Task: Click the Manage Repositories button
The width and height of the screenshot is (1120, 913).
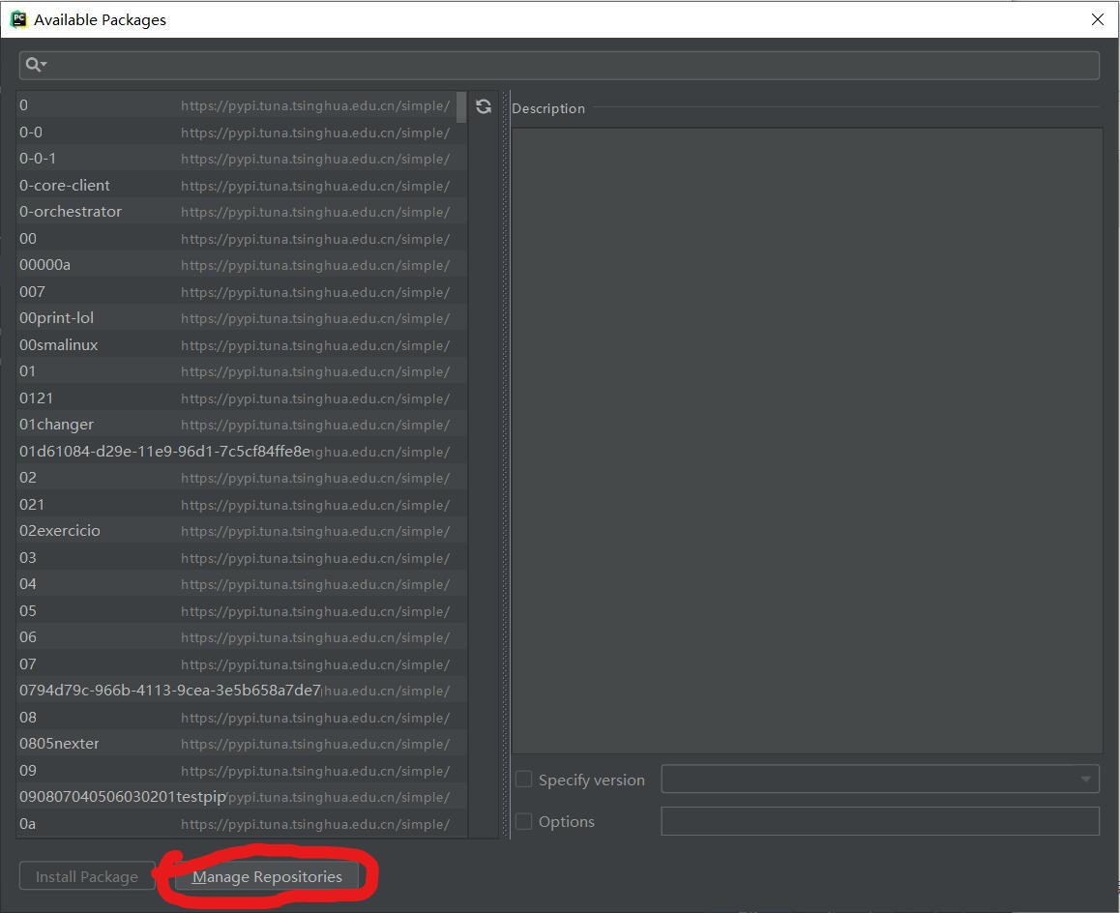Action: tap(267, 876)
